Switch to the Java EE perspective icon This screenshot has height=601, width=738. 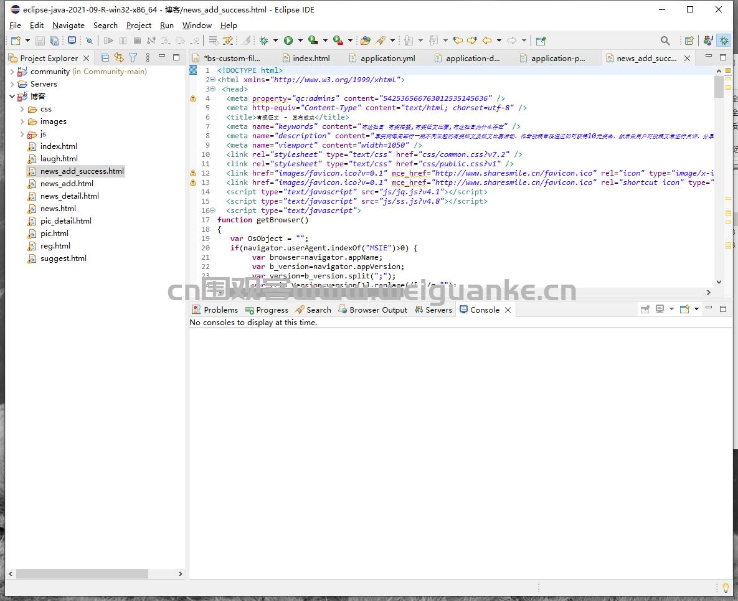pyautogui.click(x=708, y=41)
